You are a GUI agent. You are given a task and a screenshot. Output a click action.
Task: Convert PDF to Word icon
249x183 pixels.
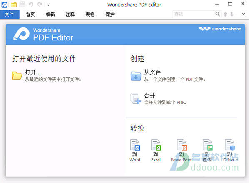(135, 145)
